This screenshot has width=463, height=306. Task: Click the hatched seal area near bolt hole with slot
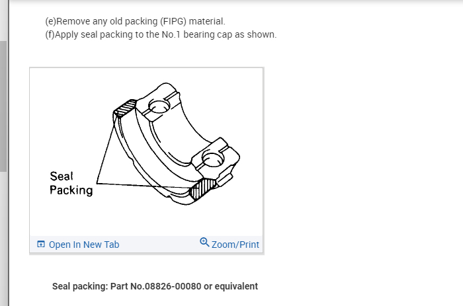tap(125, 108)
